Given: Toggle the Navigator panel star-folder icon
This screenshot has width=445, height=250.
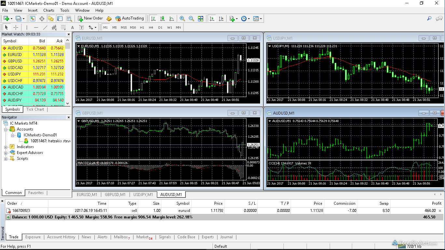Looking at the screenshot, I should (x=51, y=19).
